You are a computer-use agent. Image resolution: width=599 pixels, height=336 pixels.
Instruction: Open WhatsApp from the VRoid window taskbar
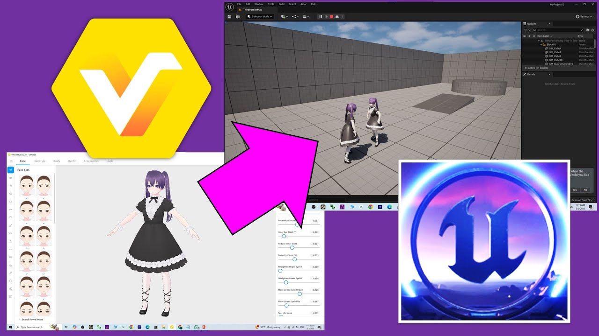tap(197, 327)
